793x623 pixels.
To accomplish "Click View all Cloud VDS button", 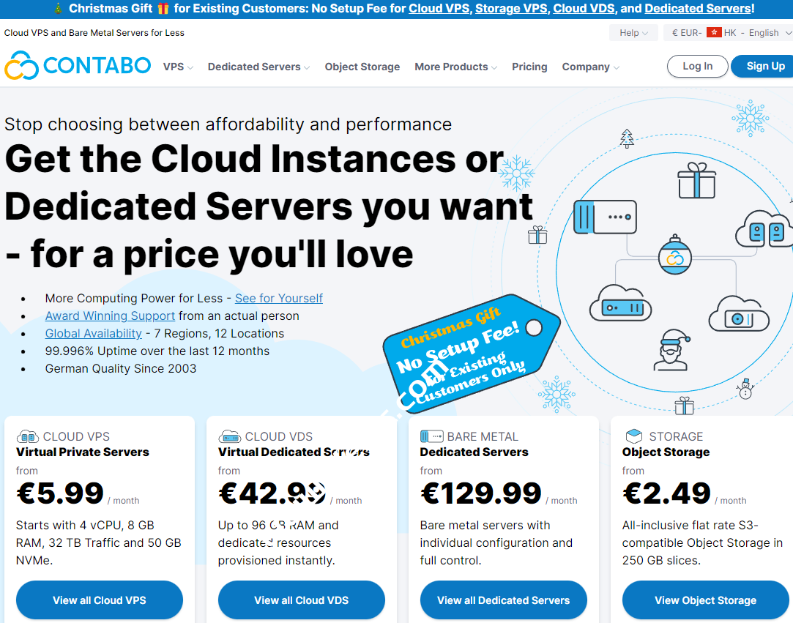I will click(302, 600).
